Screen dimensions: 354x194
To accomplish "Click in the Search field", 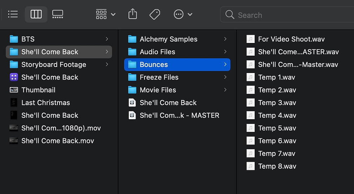I will tap(287, 15).
